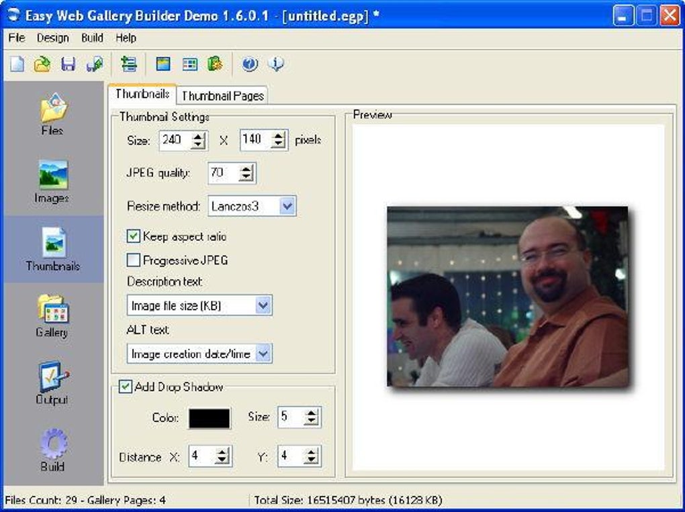Save the current project

67,64
